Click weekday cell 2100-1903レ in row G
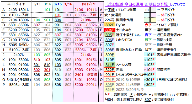The height and width of the screenshot is (104, 192). 19,40
